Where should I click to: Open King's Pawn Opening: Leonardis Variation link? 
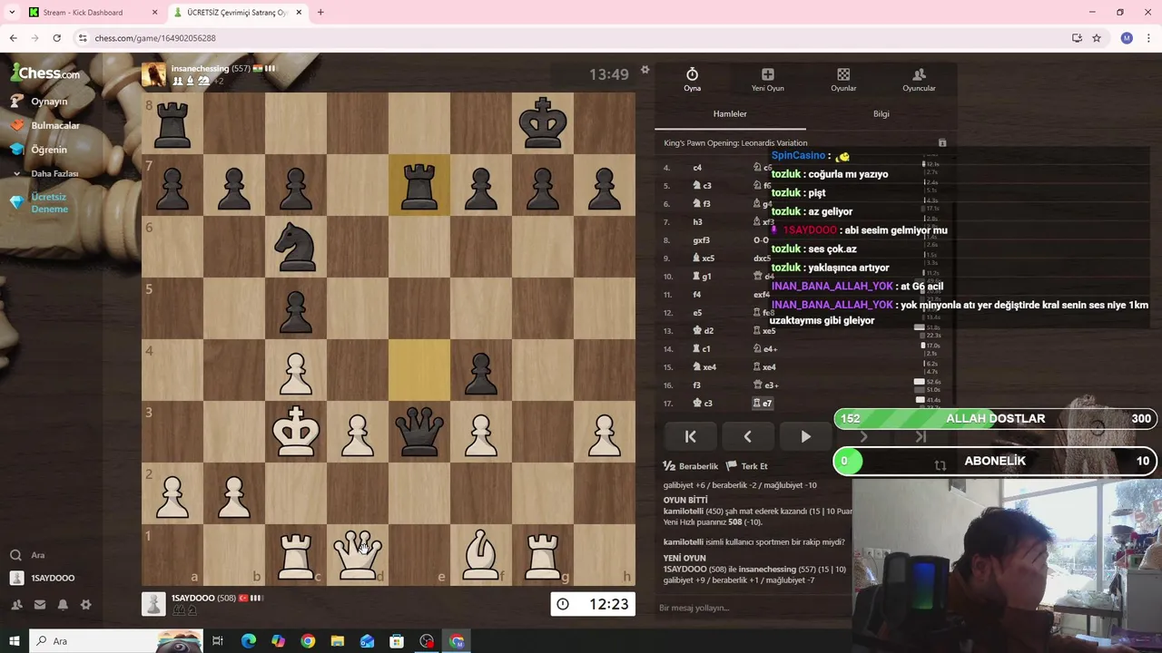pyautogui.click(x=735, y=142)
